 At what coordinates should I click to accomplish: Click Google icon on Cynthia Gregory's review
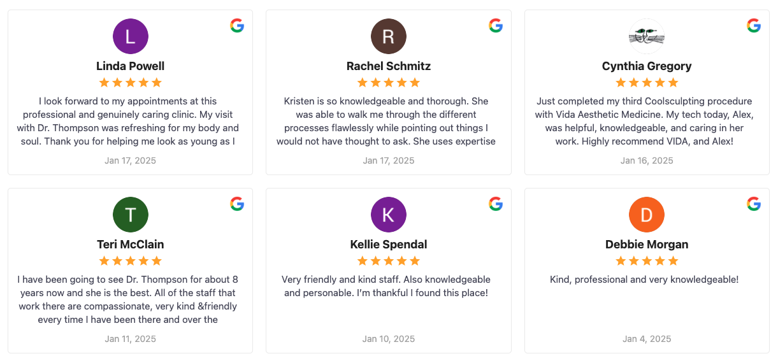[754, 25]
